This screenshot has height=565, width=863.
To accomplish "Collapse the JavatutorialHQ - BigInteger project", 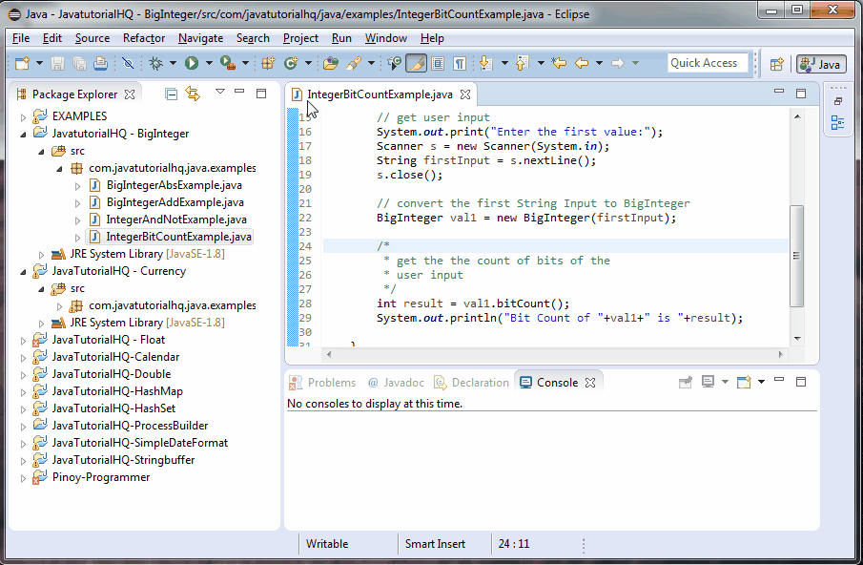I will 23,135.
